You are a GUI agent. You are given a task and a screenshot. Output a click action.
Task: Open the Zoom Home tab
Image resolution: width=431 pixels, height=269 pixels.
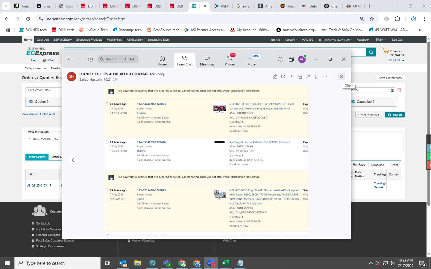click(162, 60)
